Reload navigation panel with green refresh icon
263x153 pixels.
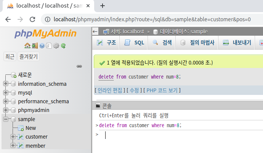[x=63, y=46]
